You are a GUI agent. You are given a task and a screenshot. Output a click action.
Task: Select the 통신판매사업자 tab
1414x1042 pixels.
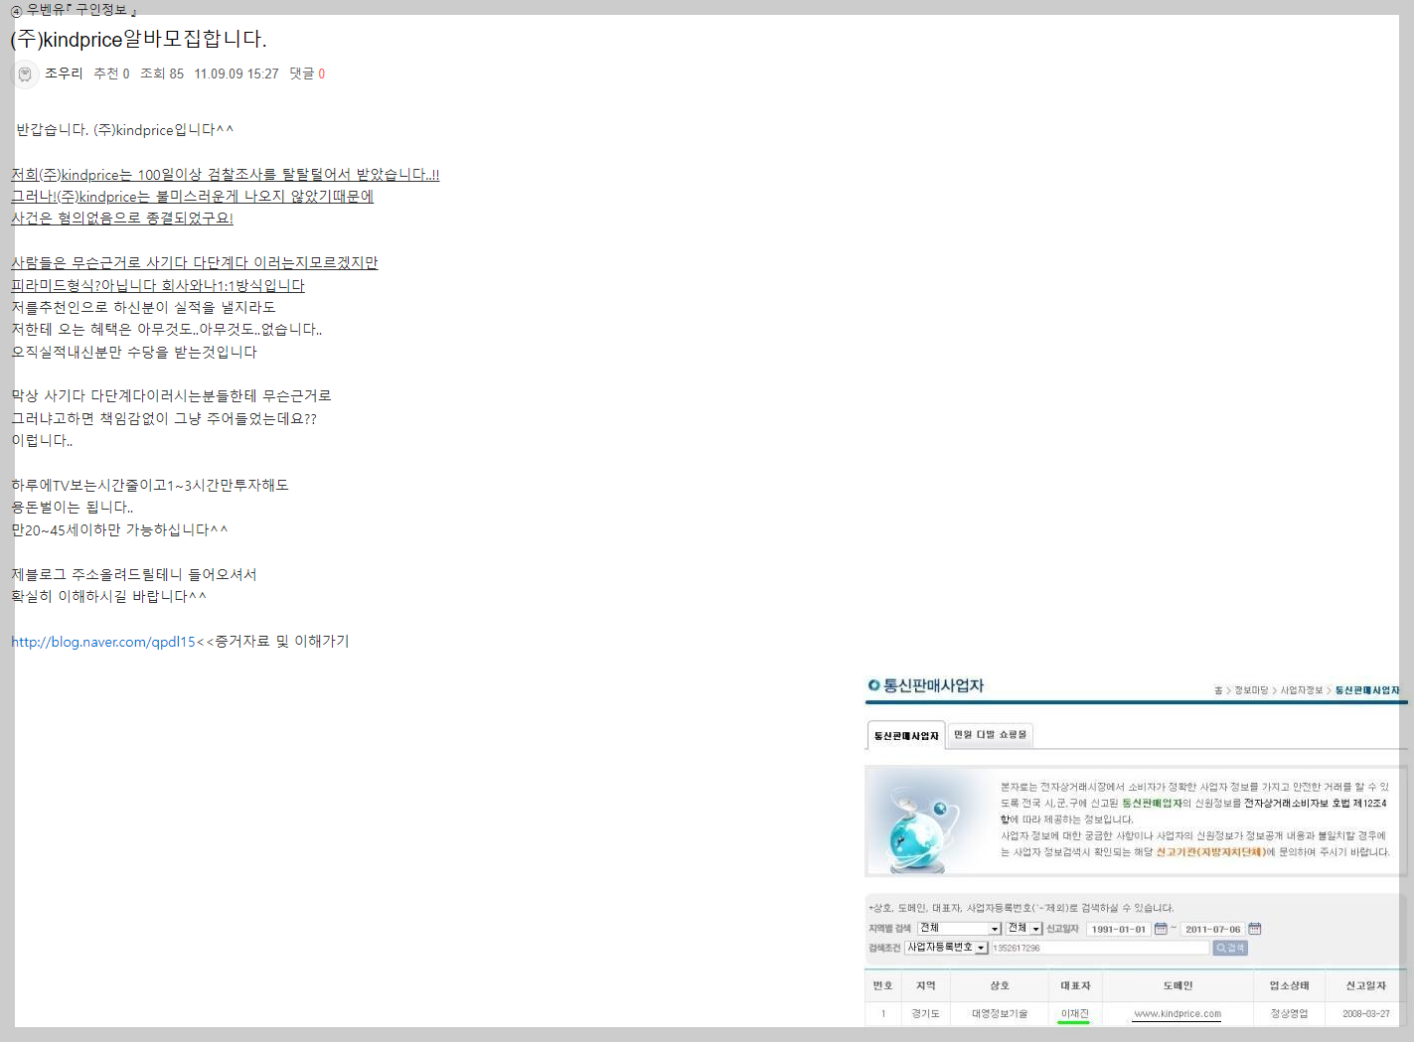[906, 735]
